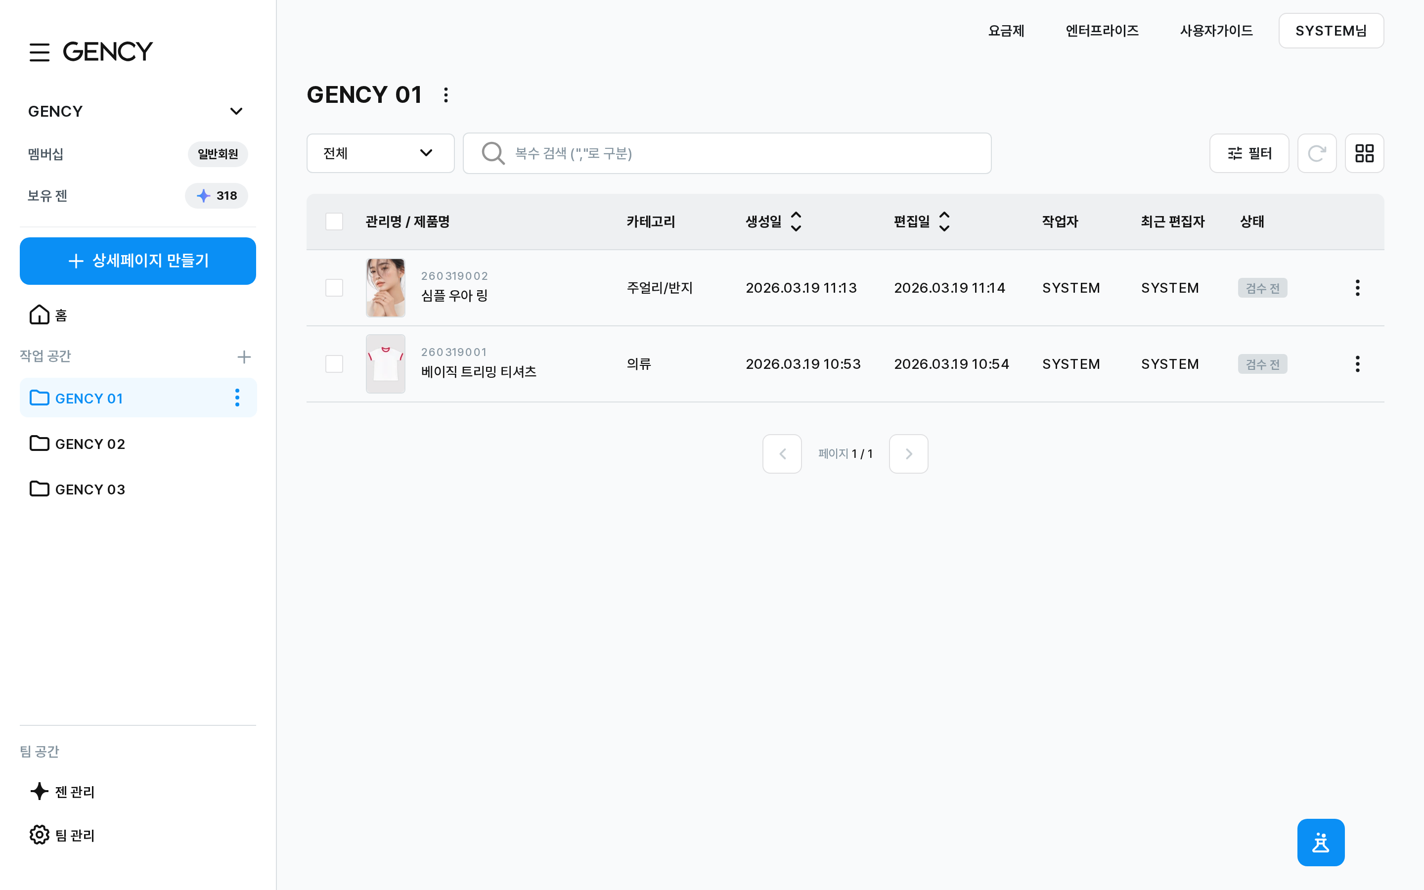
Task: Toggle the select-all header checkbox
Action: pyautogui.click(x=334, y=222)
